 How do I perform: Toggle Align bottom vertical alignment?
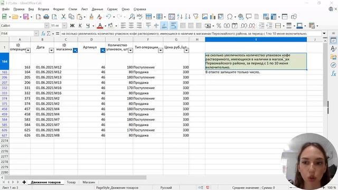point(164,26)
